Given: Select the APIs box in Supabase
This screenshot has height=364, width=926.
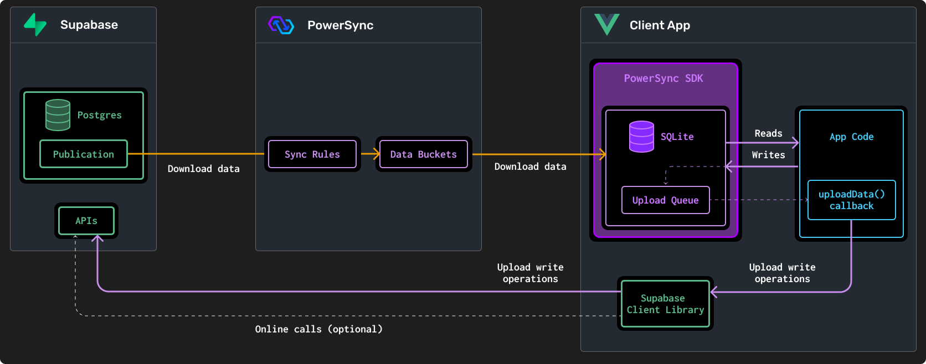Looking at the screenshot, I should (x=86, y=221).
